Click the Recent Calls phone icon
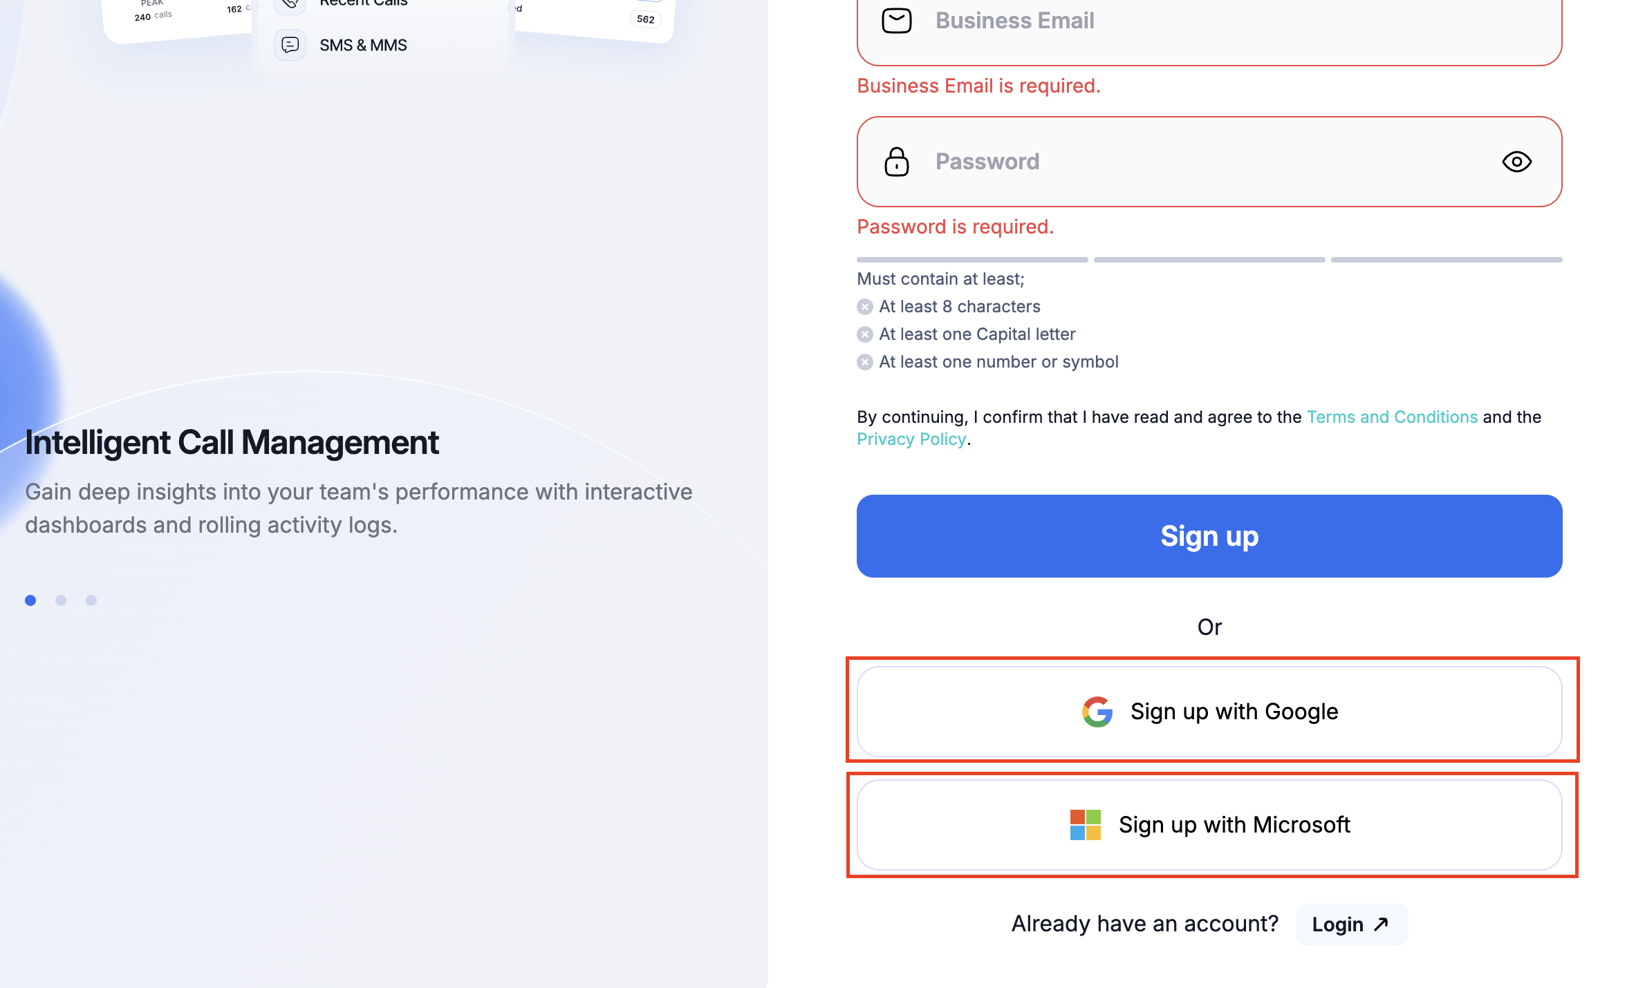1636x988 pixels. tap(290, 3)
